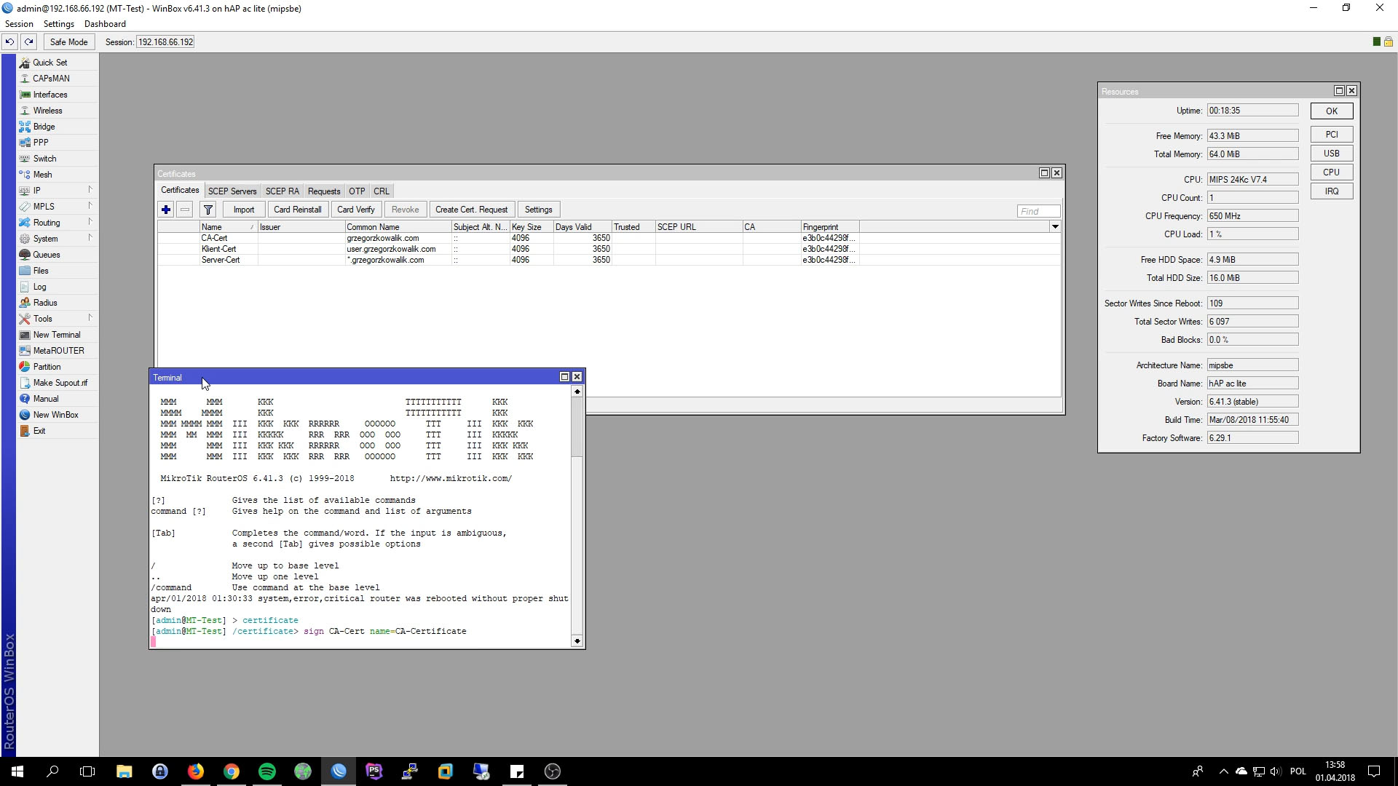
Task: Expand the CA-Cert certificate entry
Action: pos(213,237)
